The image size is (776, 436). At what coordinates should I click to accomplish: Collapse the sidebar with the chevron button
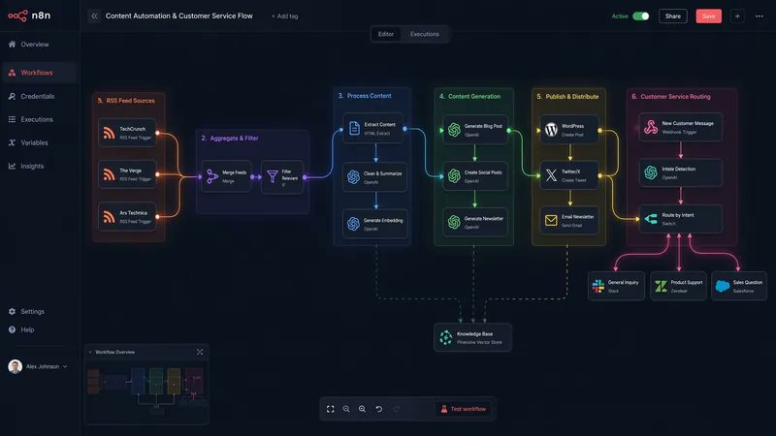point(94,16)
